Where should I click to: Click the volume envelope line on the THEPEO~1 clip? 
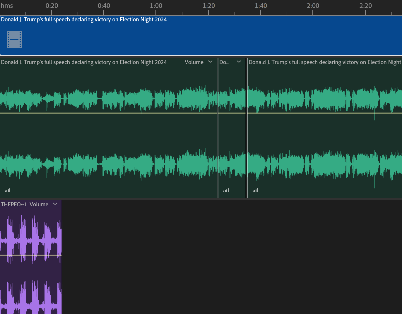pyautogui.click(x=31, y=255)
